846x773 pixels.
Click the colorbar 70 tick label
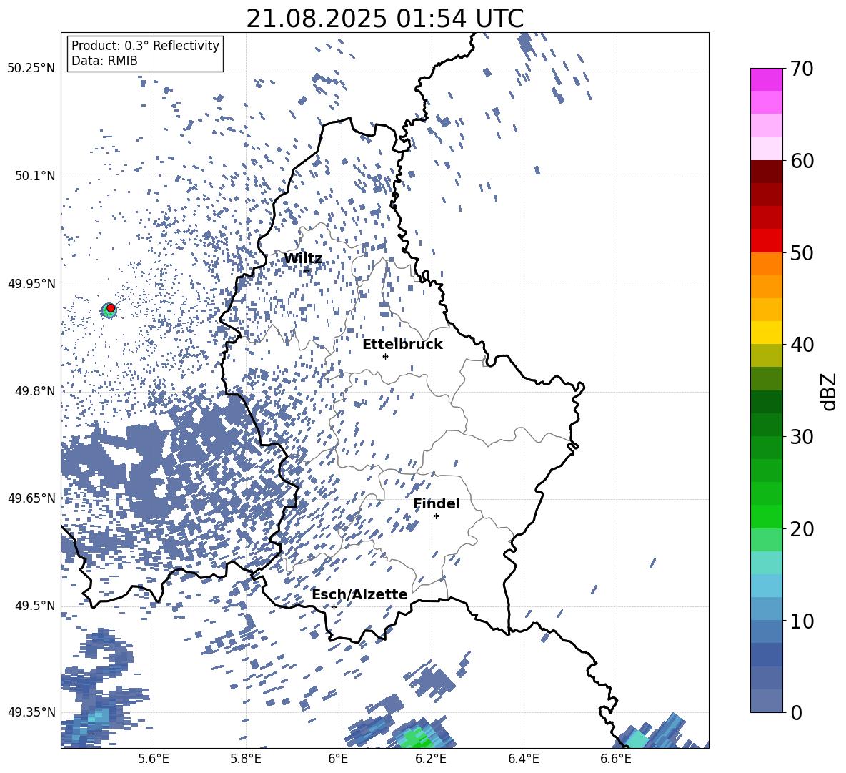802,69
